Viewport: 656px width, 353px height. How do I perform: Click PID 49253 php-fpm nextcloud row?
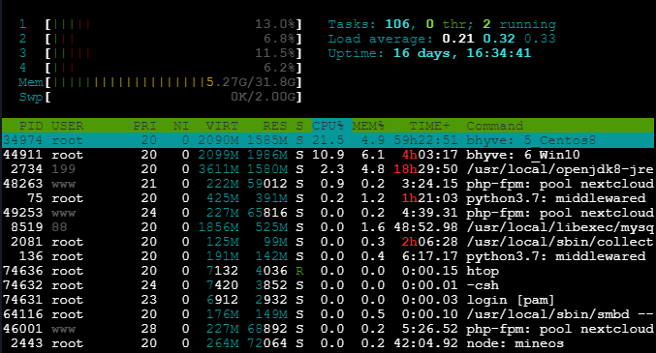[328, 213]
